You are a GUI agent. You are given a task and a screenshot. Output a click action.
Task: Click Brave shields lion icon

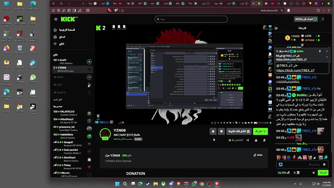coord(116,10)
